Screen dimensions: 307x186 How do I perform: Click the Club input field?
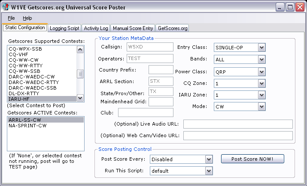click(146, 113)
